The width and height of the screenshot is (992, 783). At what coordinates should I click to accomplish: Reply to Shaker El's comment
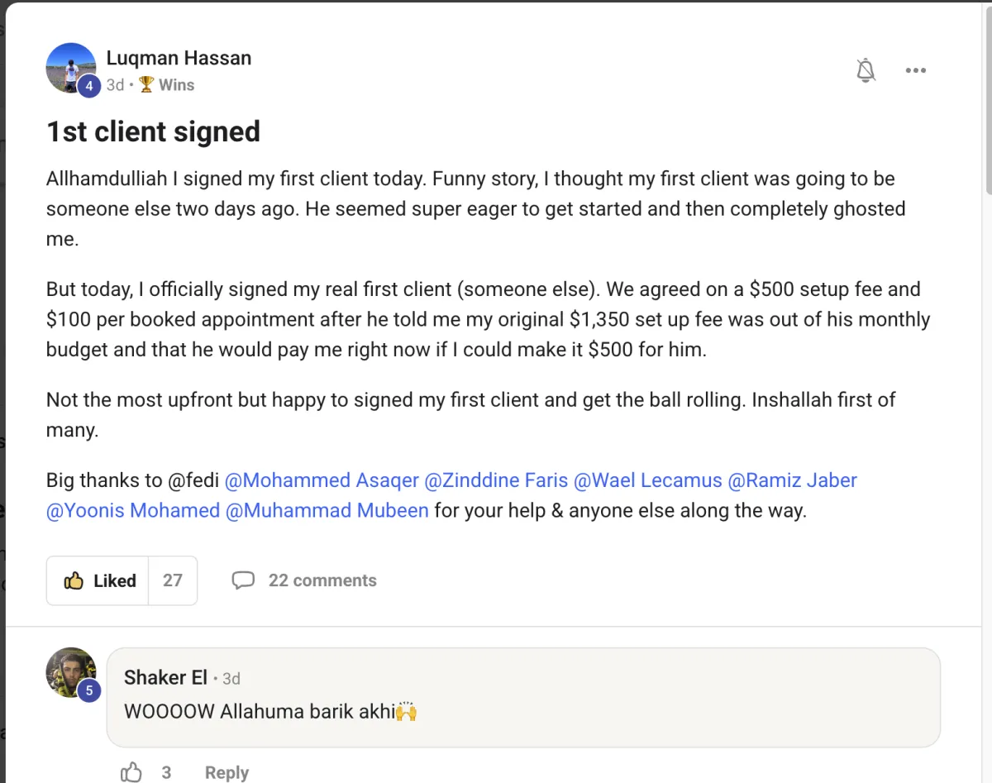[x=227, y=772]
